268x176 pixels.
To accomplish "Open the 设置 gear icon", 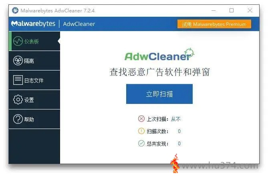I will 18,100.
